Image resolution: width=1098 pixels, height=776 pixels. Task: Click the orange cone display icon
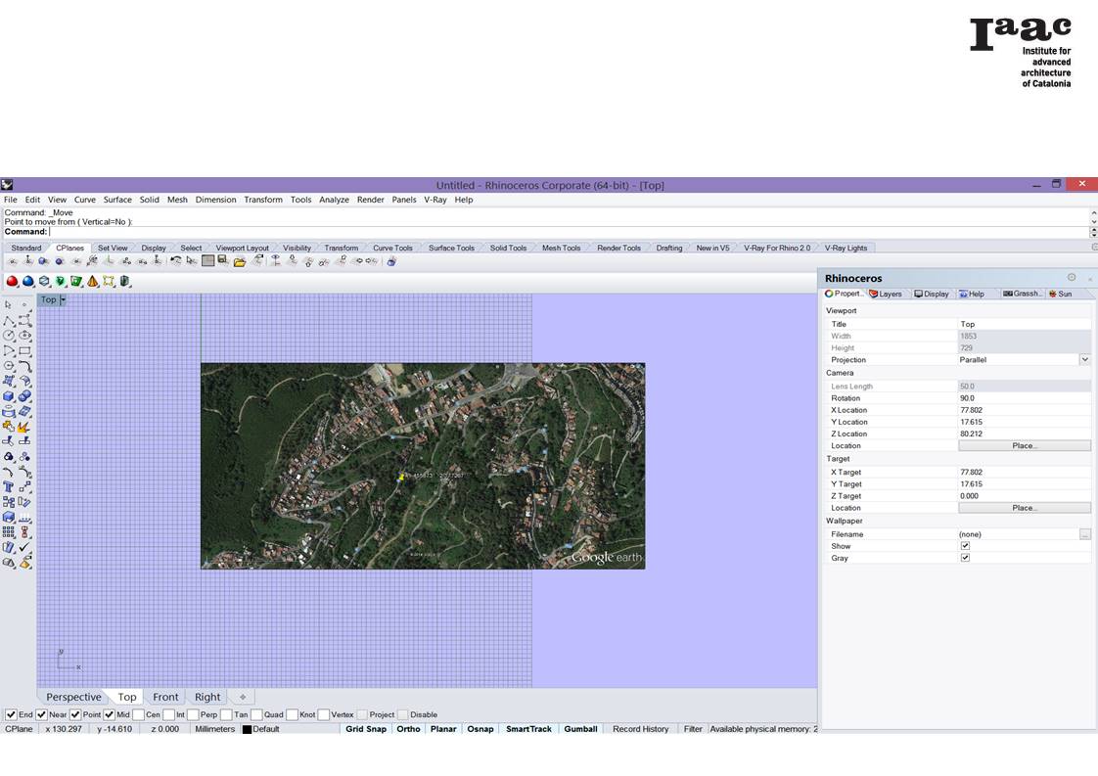click(x=93, y=282)
